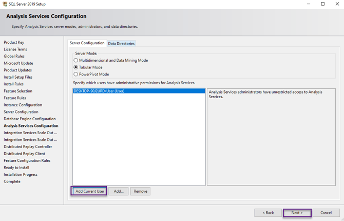The image size is (344, 221).
Task: Remove the selected administrator user
Action: coord(140,191)
